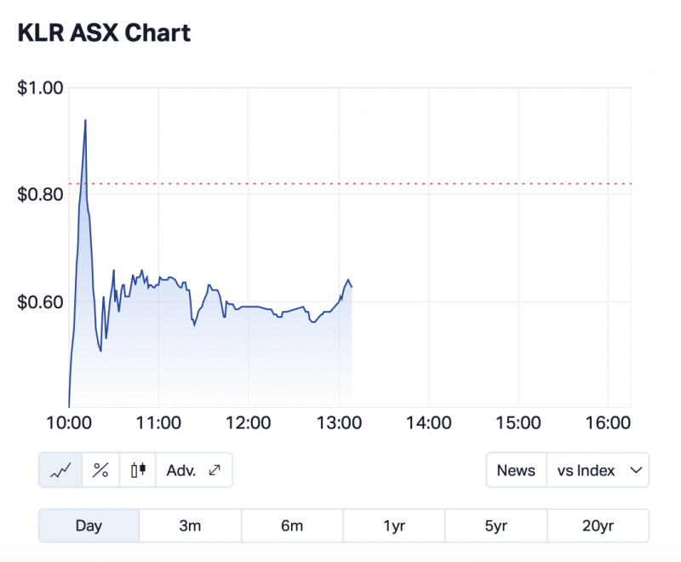Image resolution: width=681 pixels, height=562 pixels.
Task: Switch to the 3m range
Action: point(190,525)
